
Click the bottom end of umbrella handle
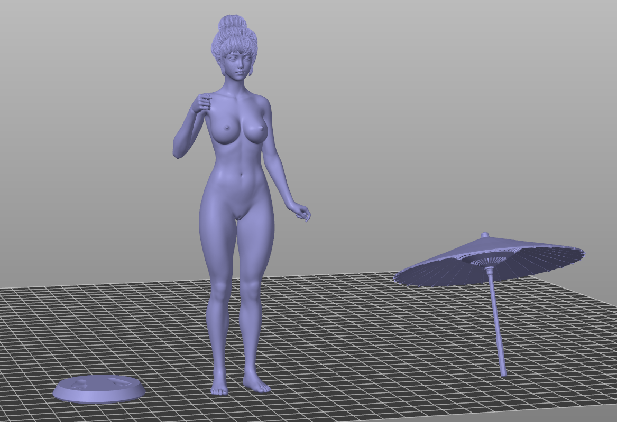(503, 372)
